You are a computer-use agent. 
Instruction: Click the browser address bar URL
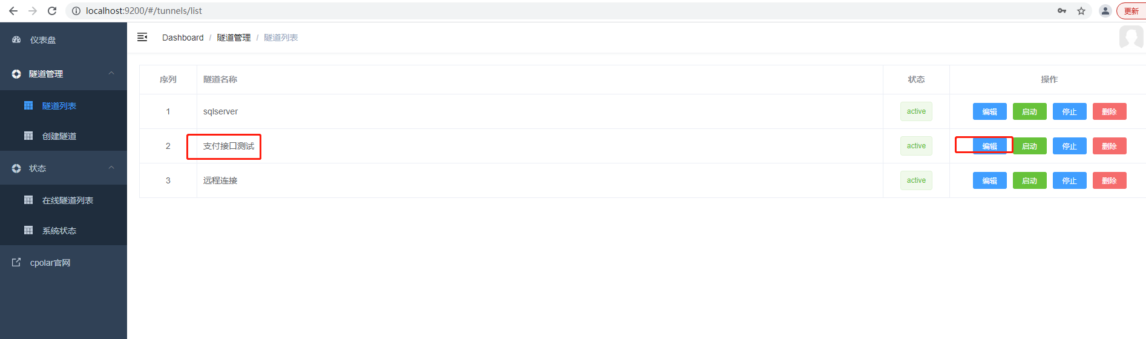click(144, 11)
